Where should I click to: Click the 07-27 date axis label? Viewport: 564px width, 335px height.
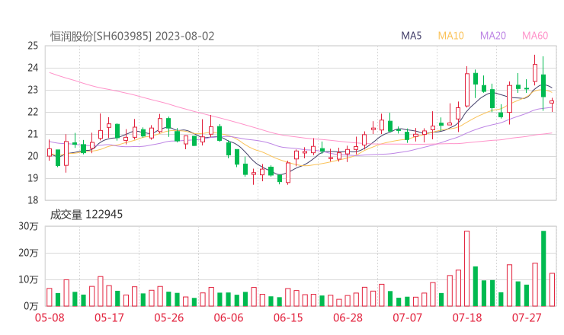point(527,317)
